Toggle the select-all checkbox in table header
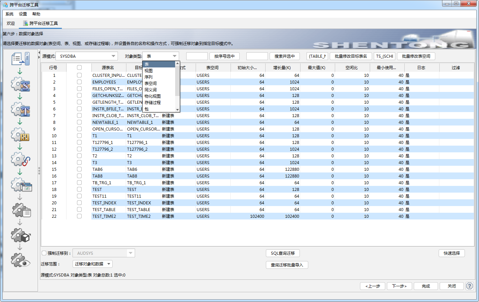Viewport: 479px width, 302px height. [x=79, y=67]
